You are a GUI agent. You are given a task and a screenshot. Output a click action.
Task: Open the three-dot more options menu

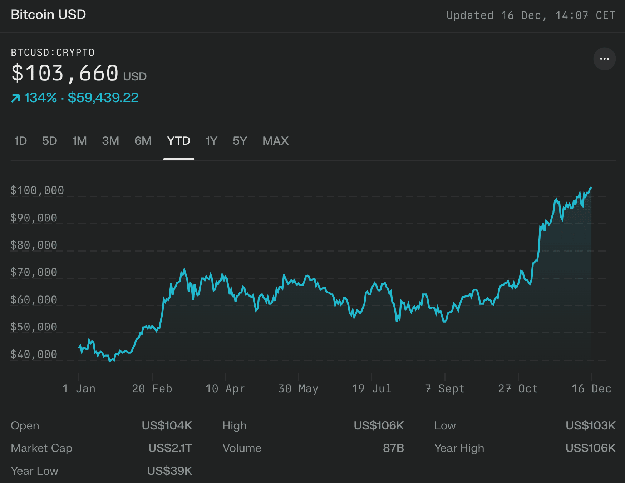604,59
